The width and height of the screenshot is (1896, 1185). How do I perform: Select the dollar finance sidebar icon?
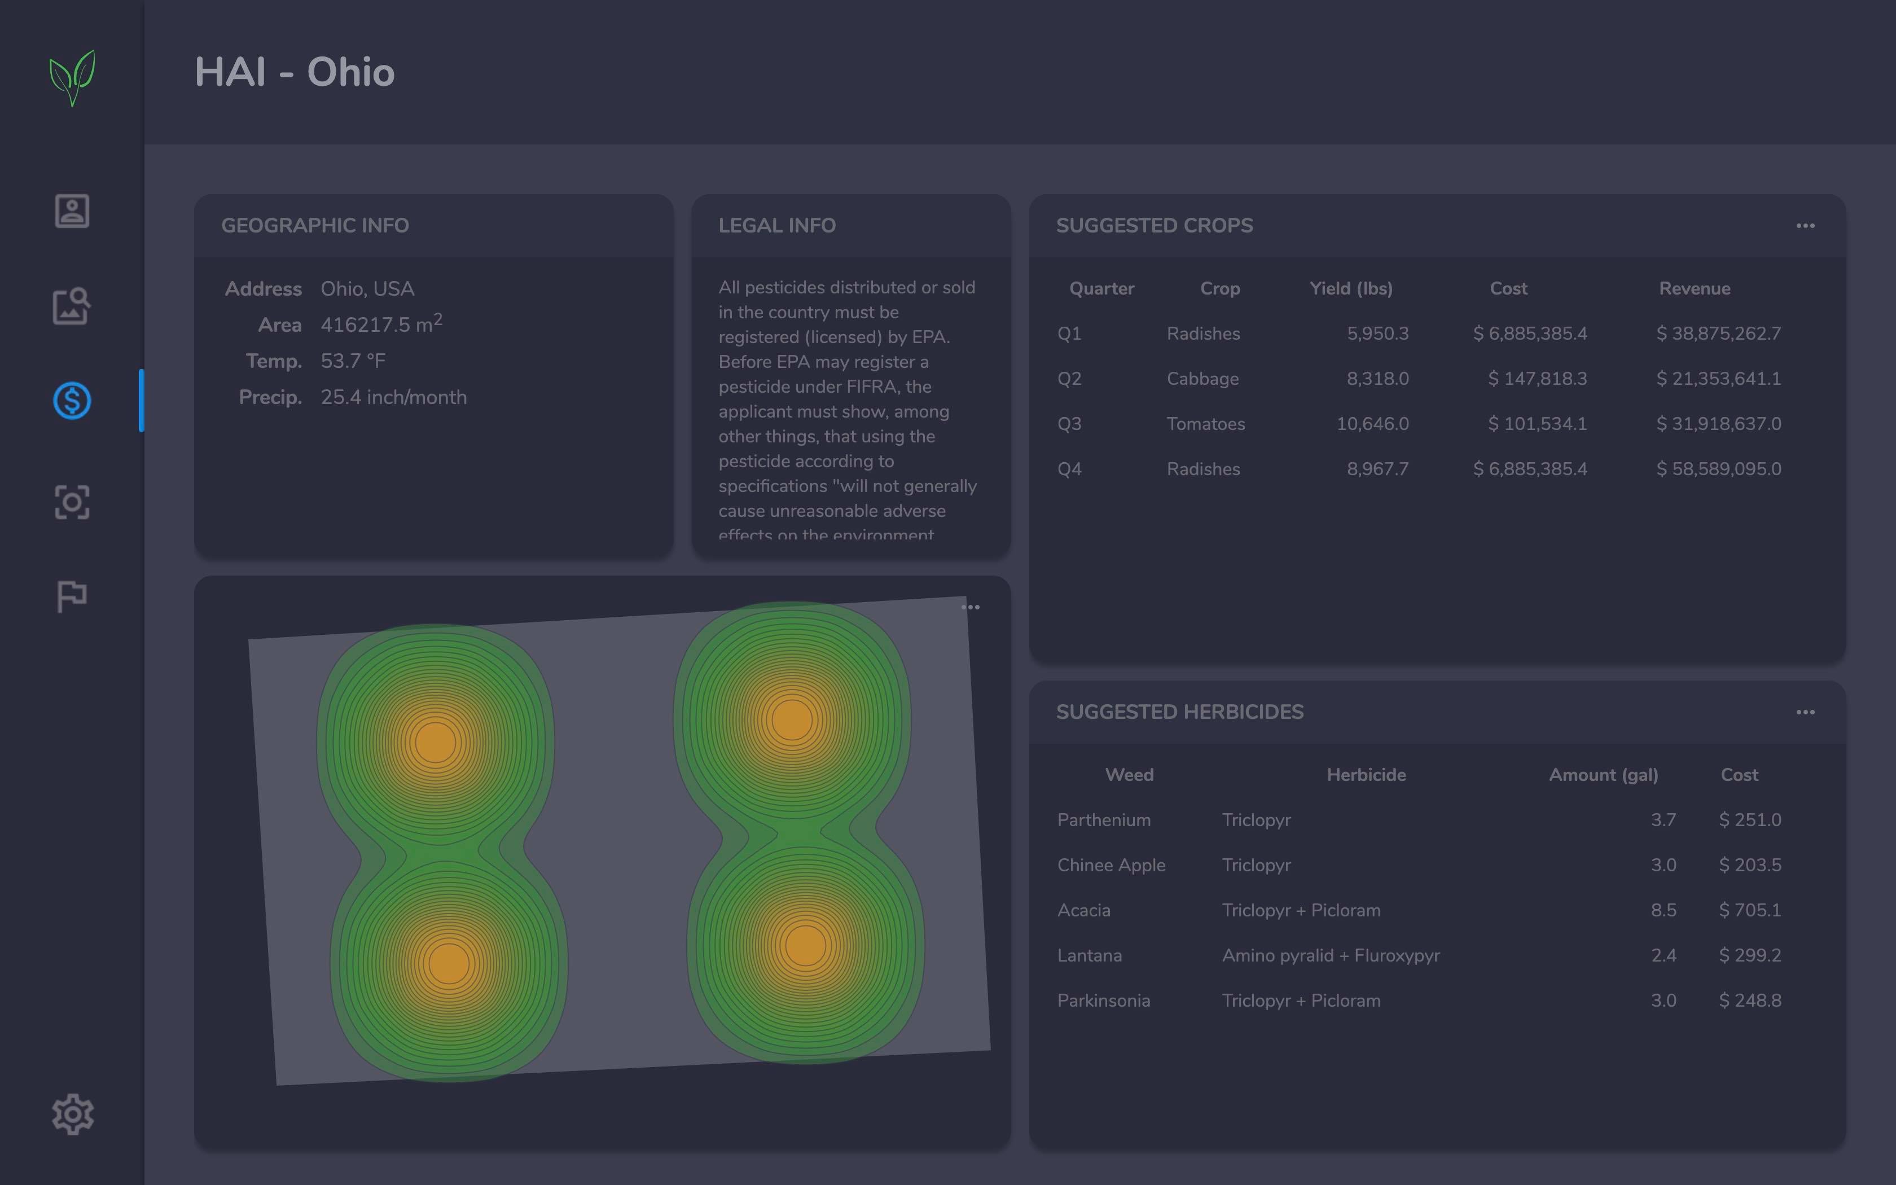(72, 401)
